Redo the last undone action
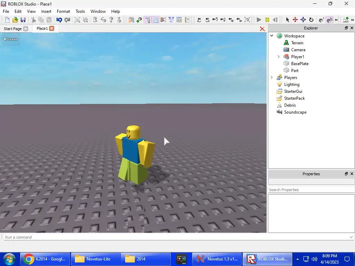The width and height of the screenshot is (355, 266). tap(67, 20)
